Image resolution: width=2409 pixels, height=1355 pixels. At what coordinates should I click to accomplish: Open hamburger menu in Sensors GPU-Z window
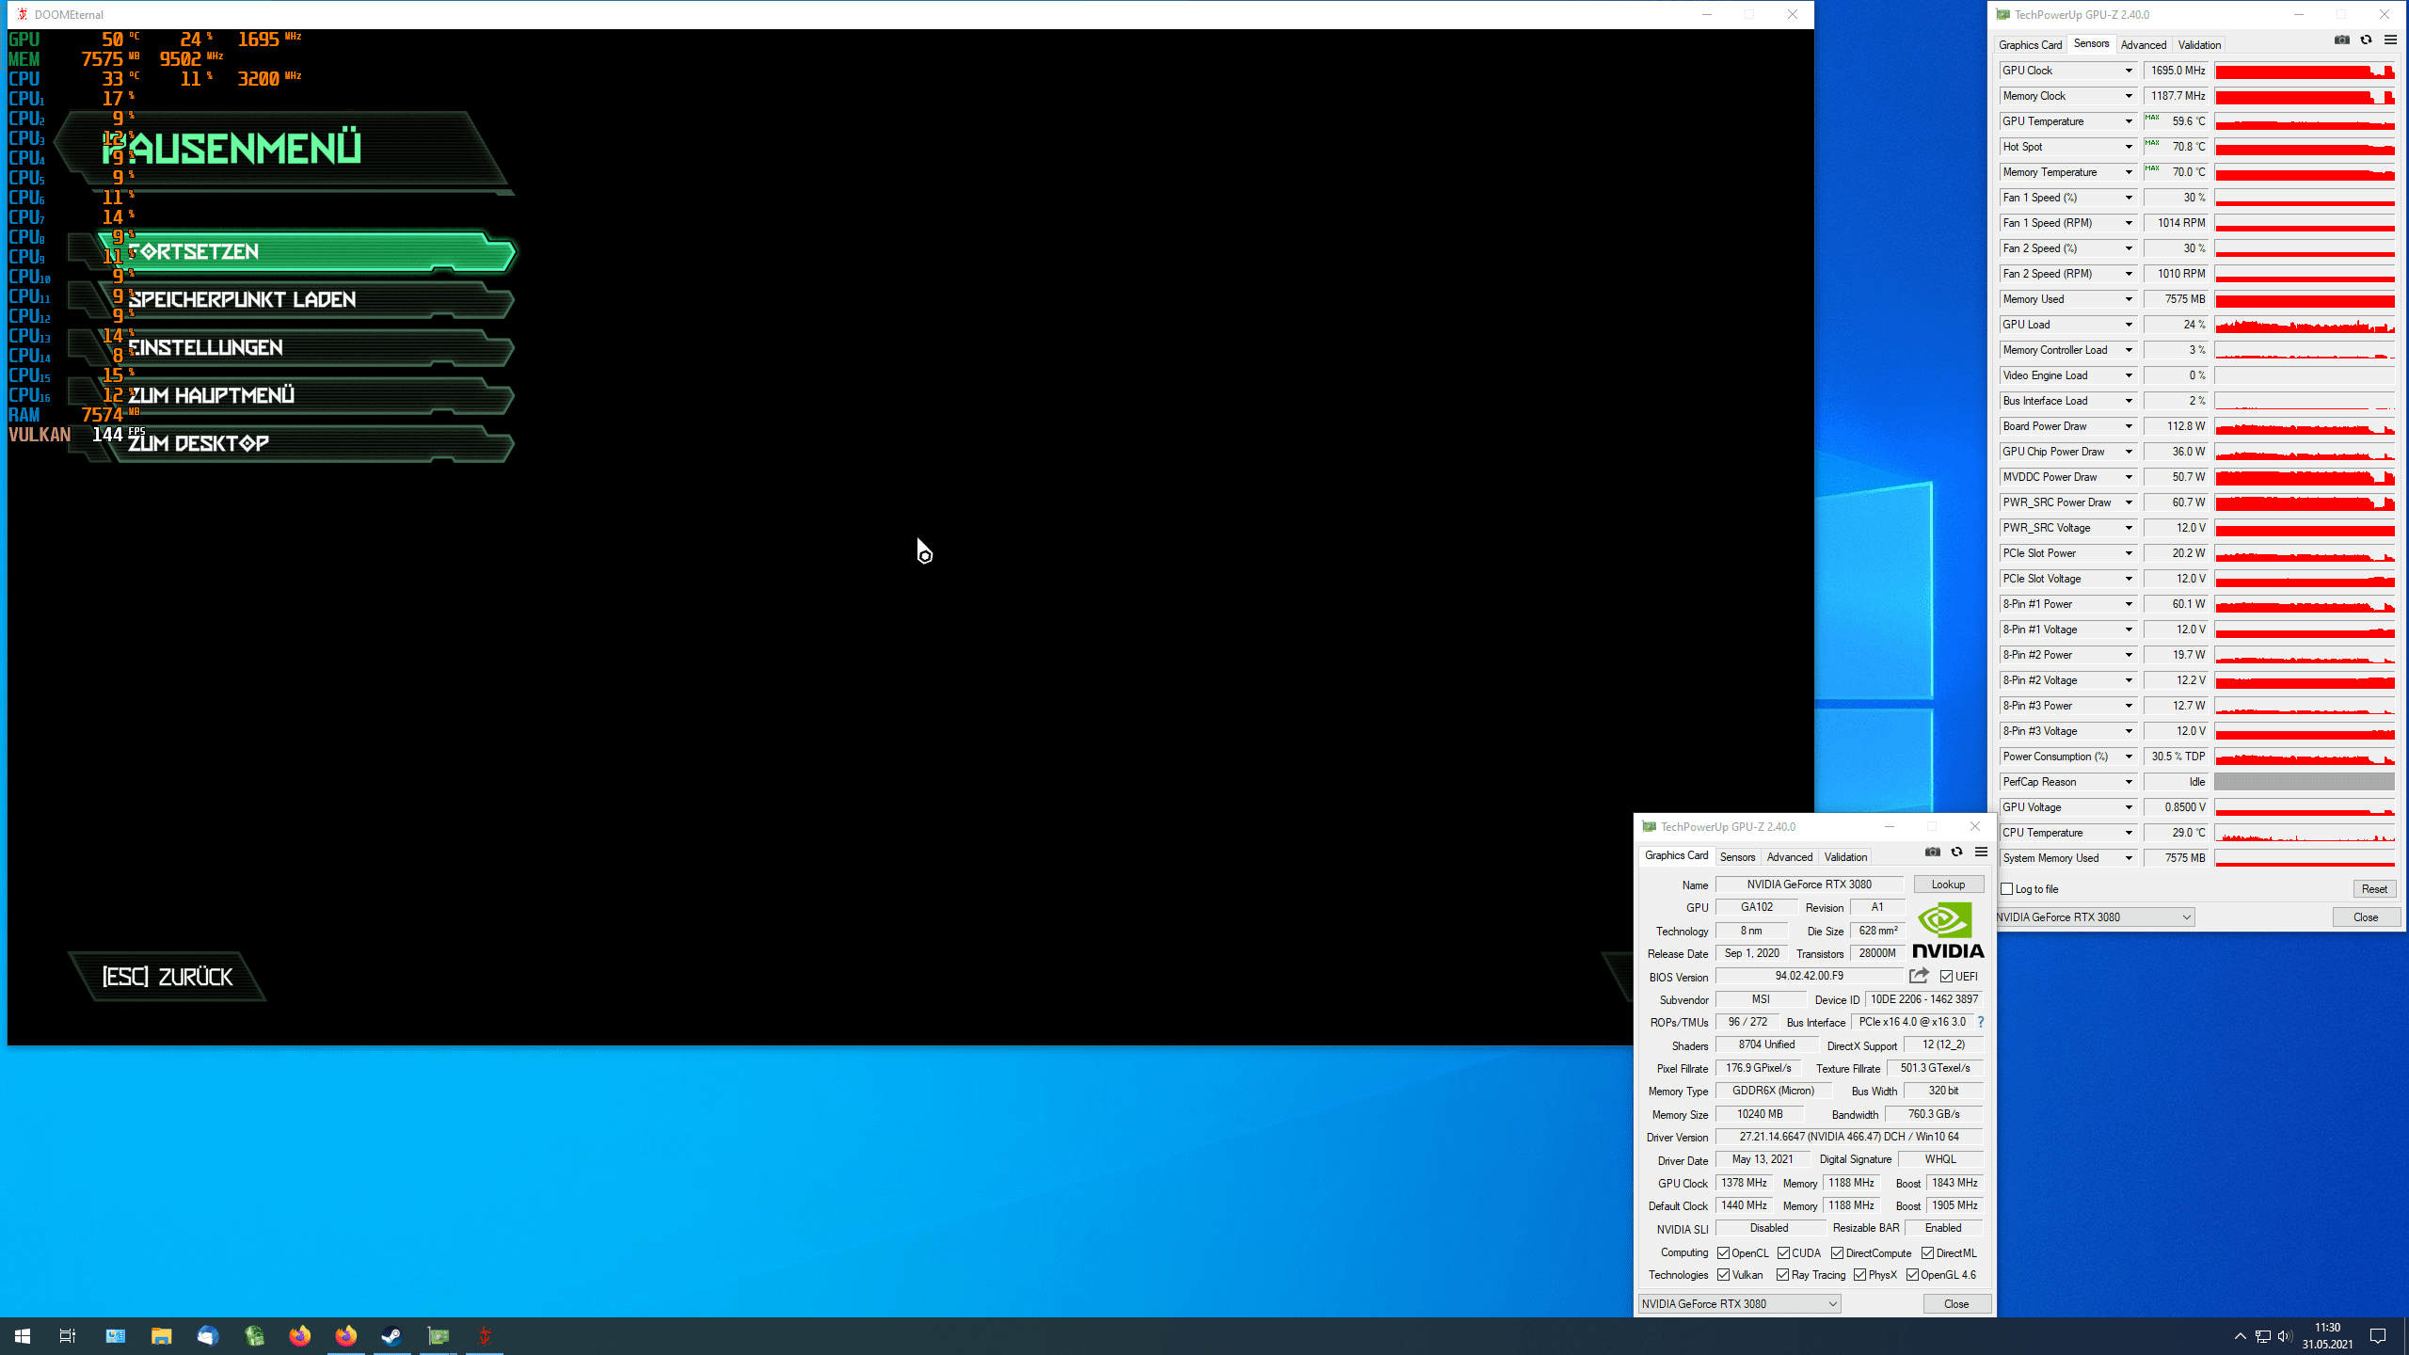[2390, 40]
